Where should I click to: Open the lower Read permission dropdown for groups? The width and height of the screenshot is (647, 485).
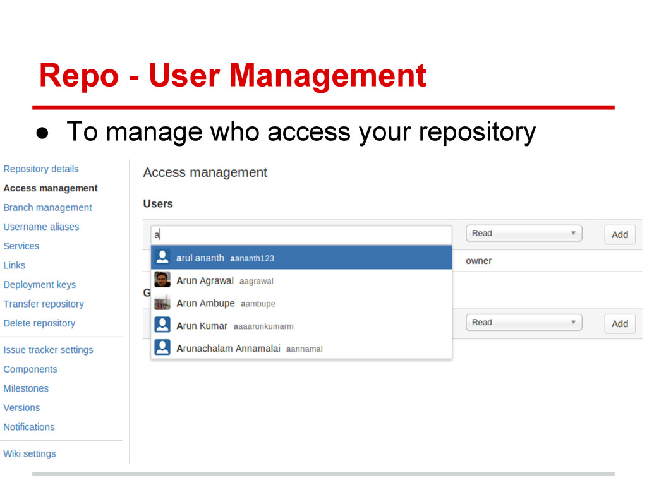point(524,323)
